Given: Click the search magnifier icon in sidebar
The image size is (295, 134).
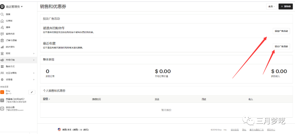Looking at the screenshot, I should [x=2, y=14].
